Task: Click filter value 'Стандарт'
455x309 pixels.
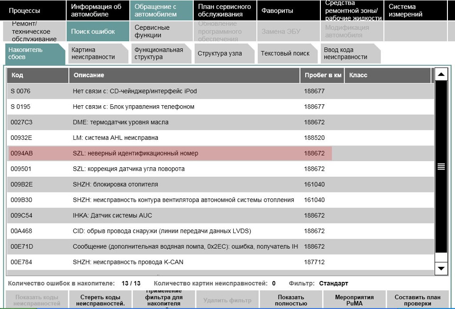Action: pyautogui.click(x=333, y=283)
